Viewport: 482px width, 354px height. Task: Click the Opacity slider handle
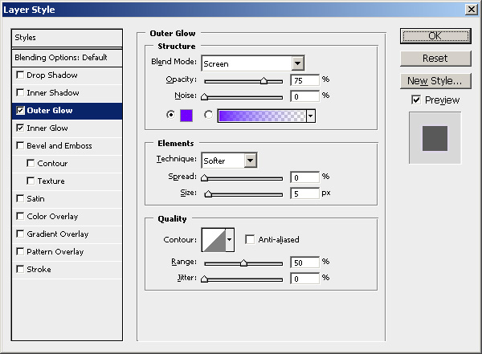263,81
